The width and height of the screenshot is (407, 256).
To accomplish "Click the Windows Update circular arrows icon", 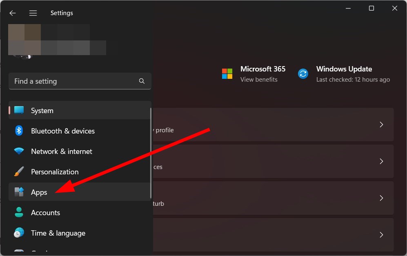I will (303, 73).
